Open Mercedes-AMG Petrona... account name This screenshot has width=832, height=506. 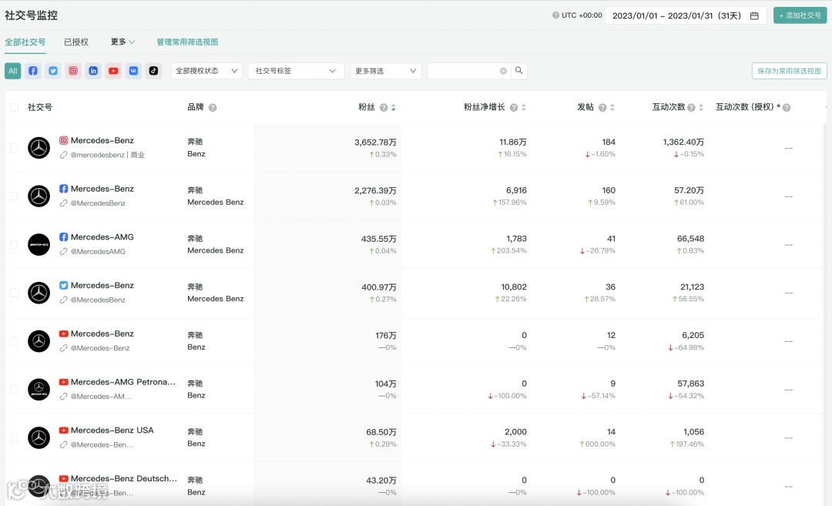pyautogui.click(x=123, y=382)
